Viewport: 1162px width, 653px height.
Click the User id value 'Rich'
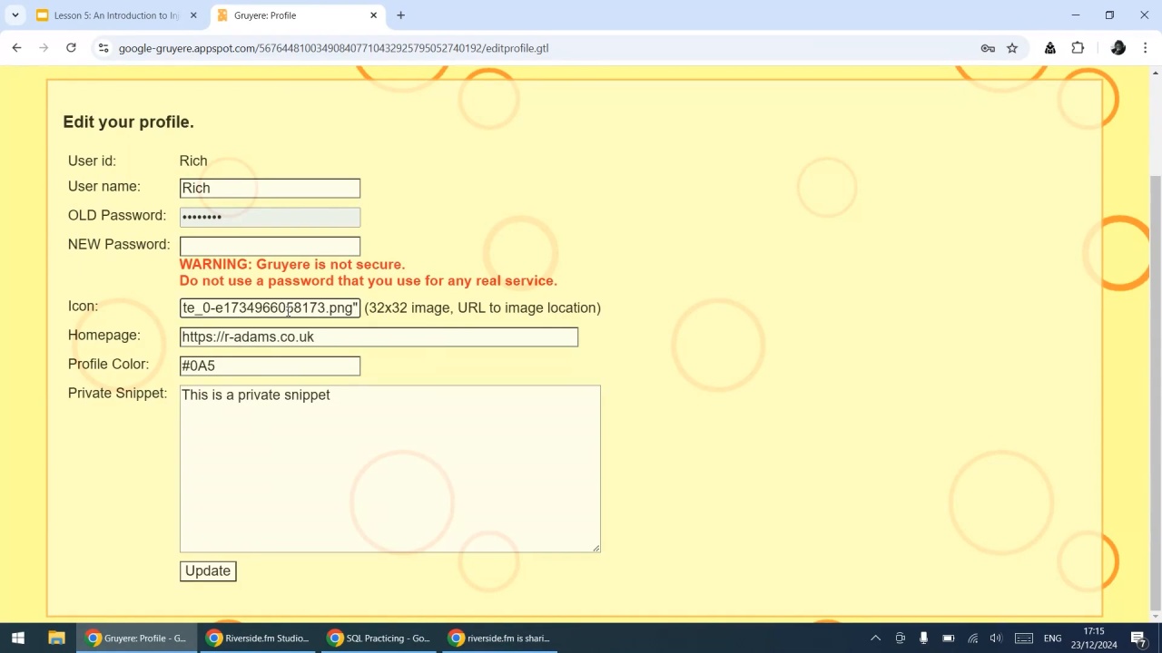[193, 161]
